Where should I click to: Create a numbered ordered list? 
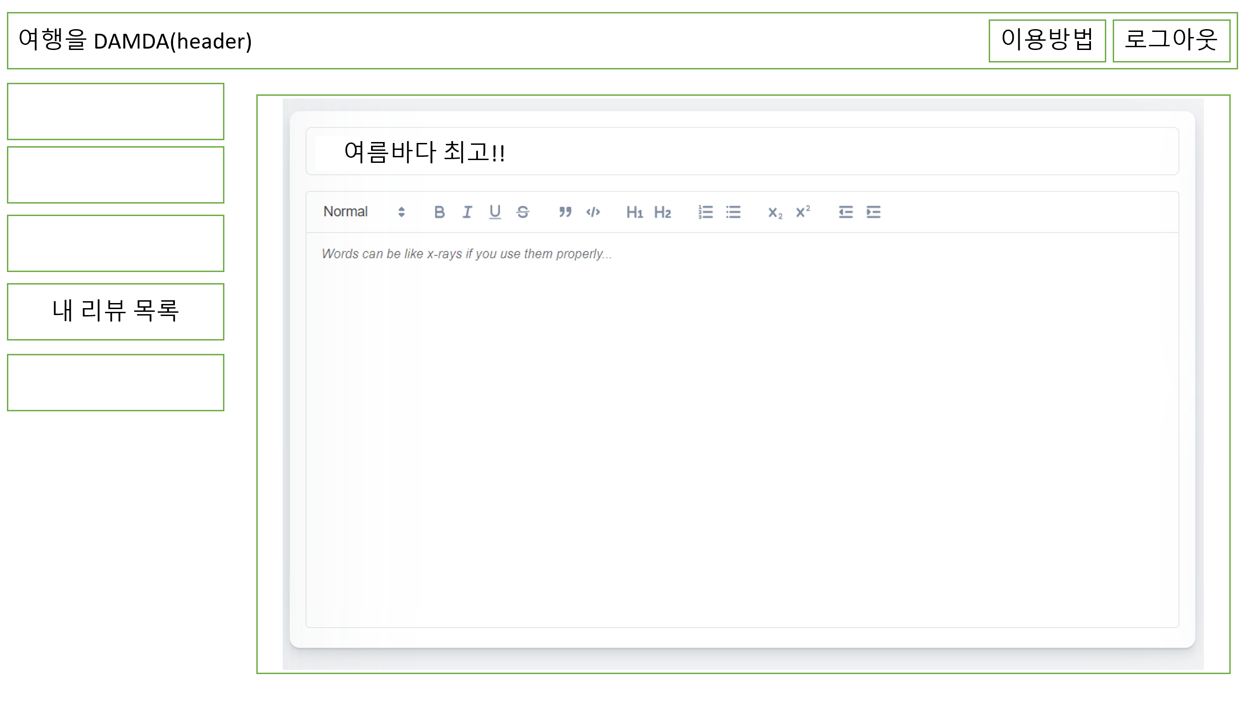tap(705, 212)
